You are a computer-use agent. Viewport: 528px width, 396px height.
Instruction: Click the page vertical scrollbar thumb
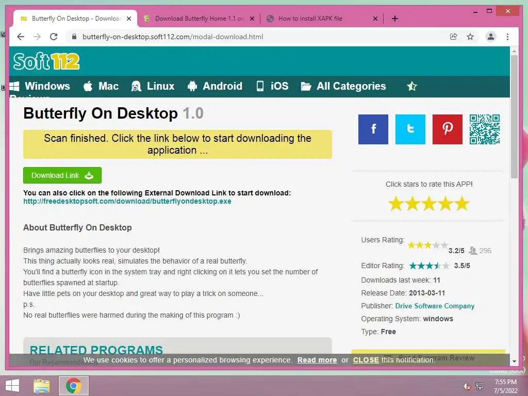[x=514, y=117]
